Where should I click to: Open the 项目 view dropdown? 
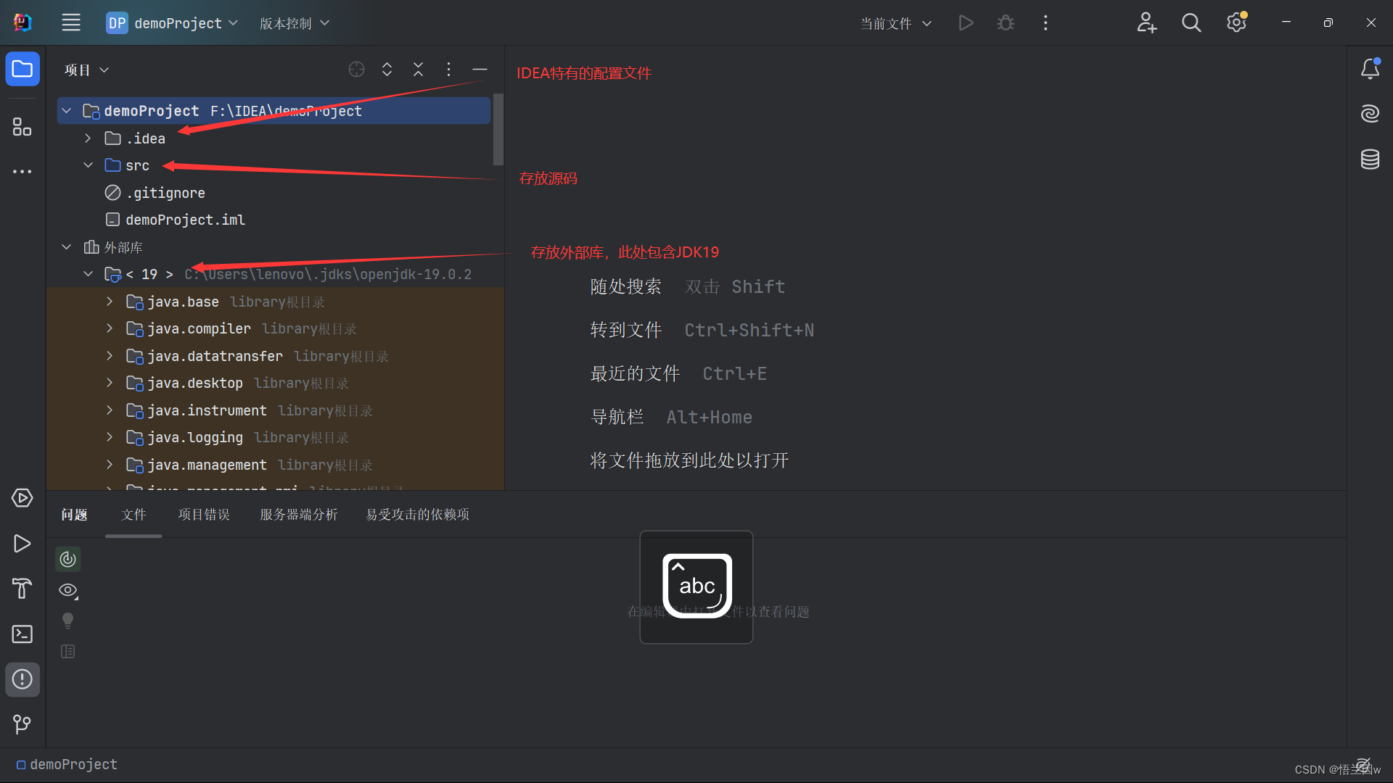coord(86,70)
